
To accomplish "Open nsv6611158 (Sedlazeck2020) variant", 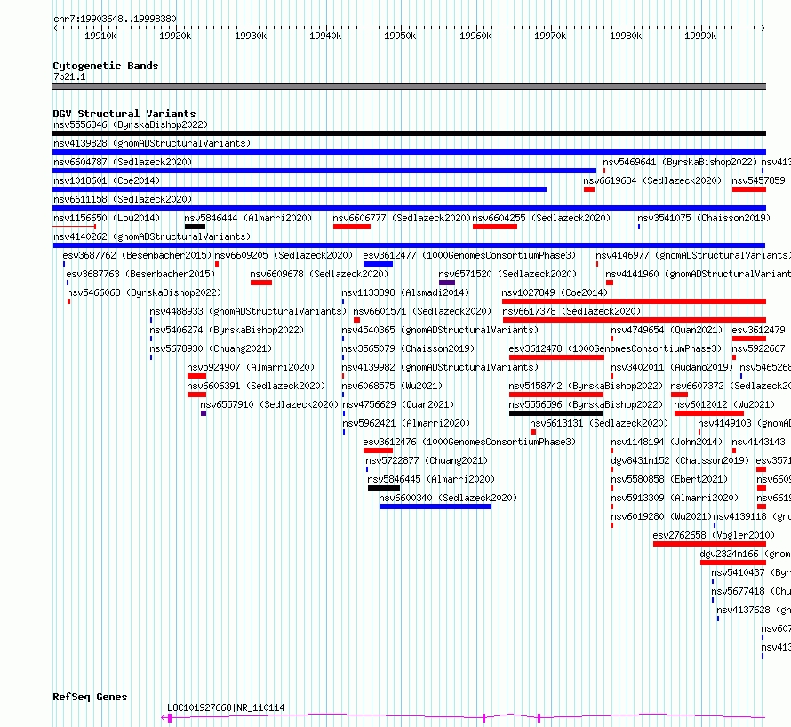I will [123, 199].
